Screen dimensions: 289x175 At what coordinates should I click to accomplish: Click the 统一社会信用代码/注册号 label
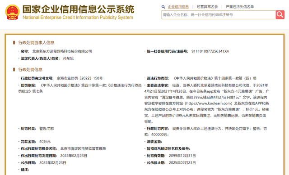coord(168,51)
